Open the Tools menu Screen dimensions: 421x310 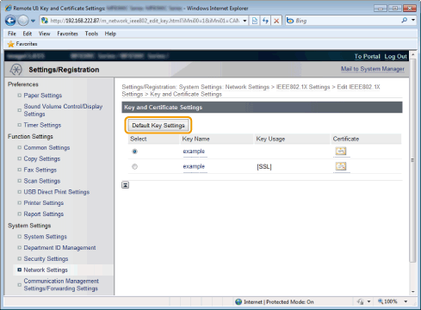[91, 34]
